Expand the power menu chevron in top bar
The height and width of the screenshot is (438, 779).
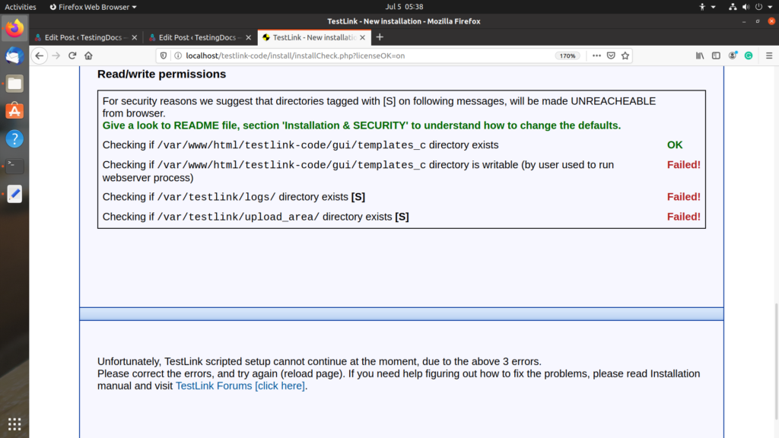770,7
